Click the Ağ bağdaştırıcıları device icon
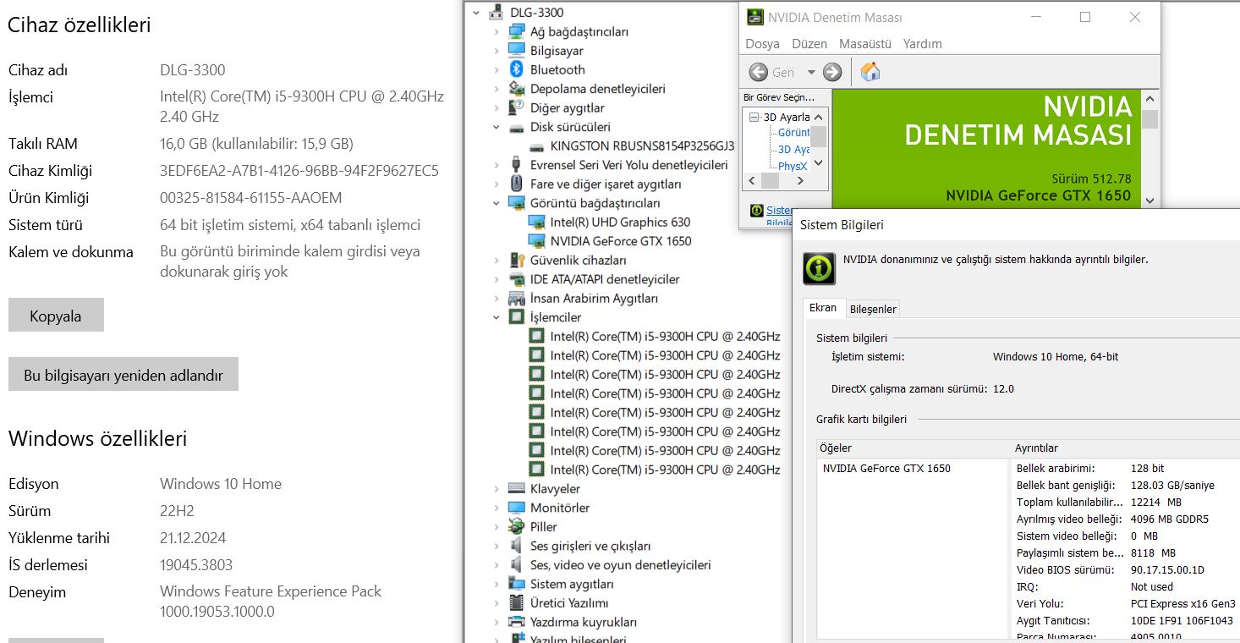Screen dimensions: 1240x643 click(517, 31)
